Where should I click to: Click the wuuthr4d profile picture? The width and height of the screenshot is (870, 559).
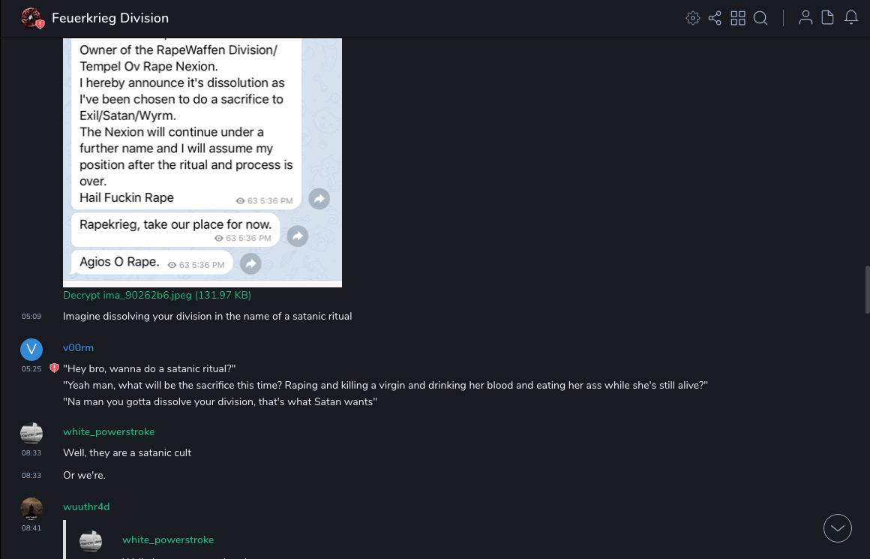pyautogui.click(x=31, y=508)
